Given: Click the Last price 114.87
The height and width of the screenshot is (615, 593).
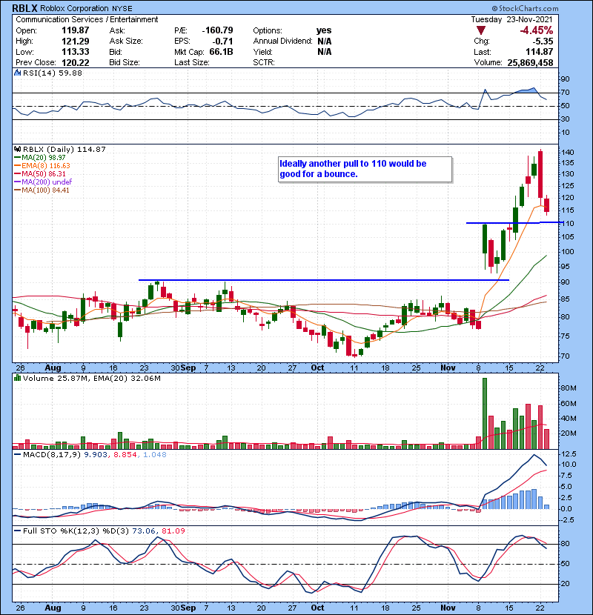Looking at the screenshot, I should tap(539, 52).
